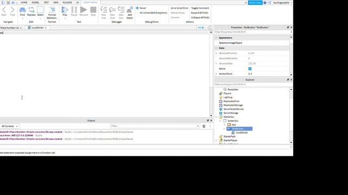This screenshot has width=348, height=195.
Task: Click Expand All Folds
Action: 200,13
